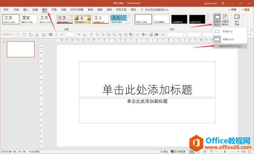254x154 pixels.
Task: Expand the themes gallery more arrow
Action: [x=129, y=23]
